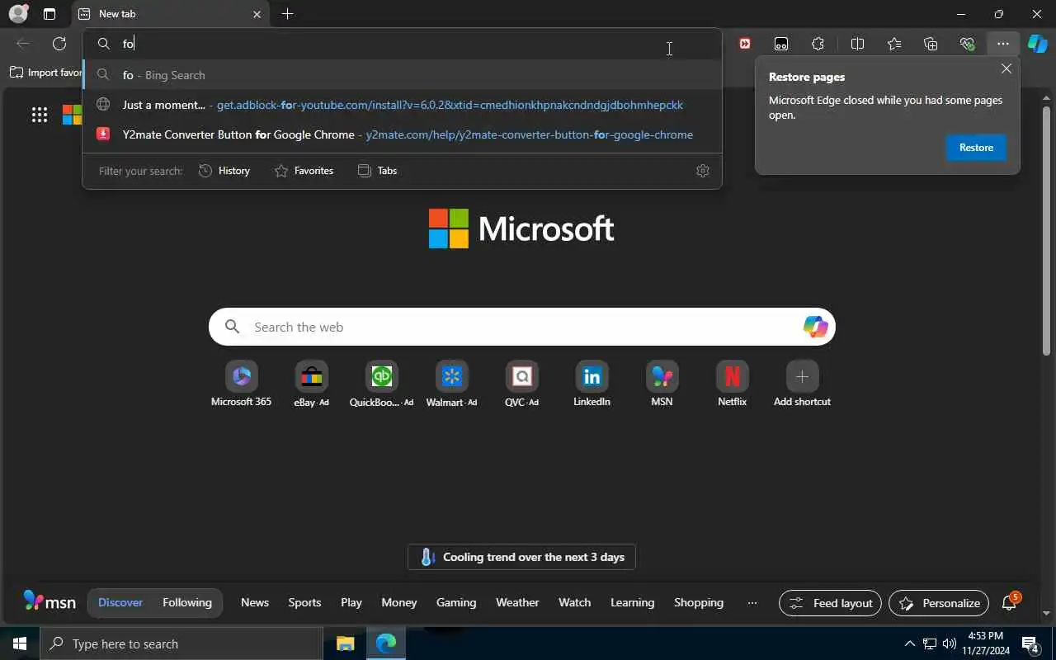Open the News category
The width and height of the screenshot is (1056, 660).
[x=255, y=603]
